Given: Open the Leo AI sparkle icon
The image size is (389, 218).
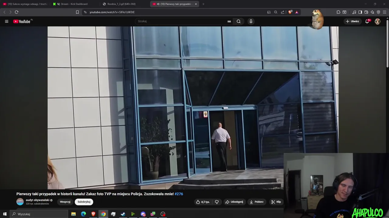Looking at the screenshot, I should [372, 12].
